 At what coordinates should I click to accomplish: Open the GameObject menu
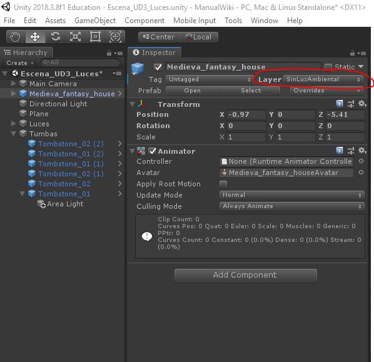click(x=95, y=21)
